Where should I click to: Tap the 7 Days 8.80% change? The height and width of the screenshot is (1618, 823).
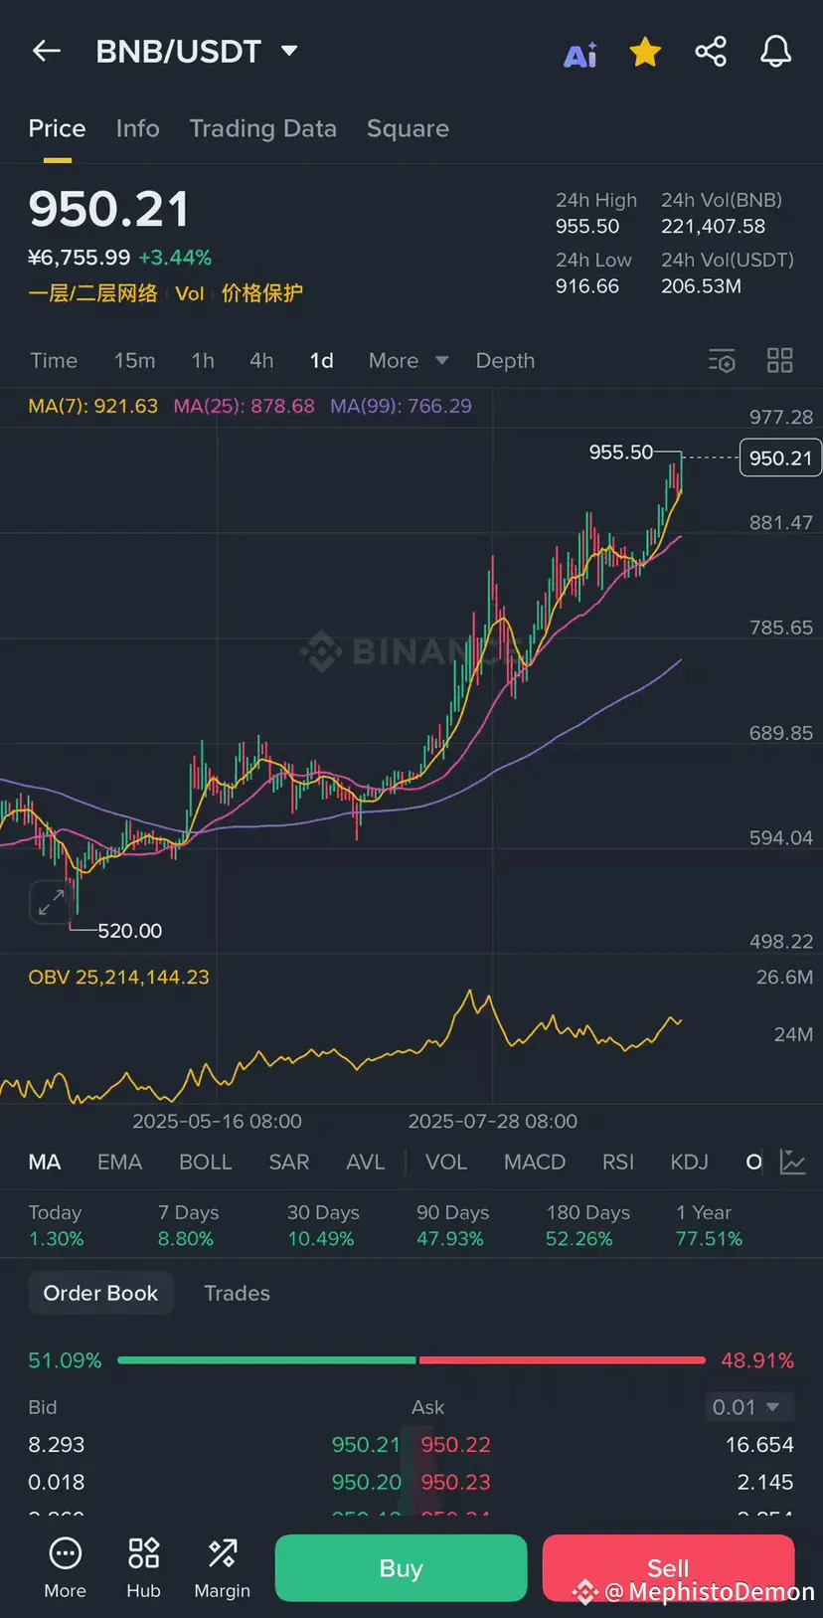[188, 1225]
